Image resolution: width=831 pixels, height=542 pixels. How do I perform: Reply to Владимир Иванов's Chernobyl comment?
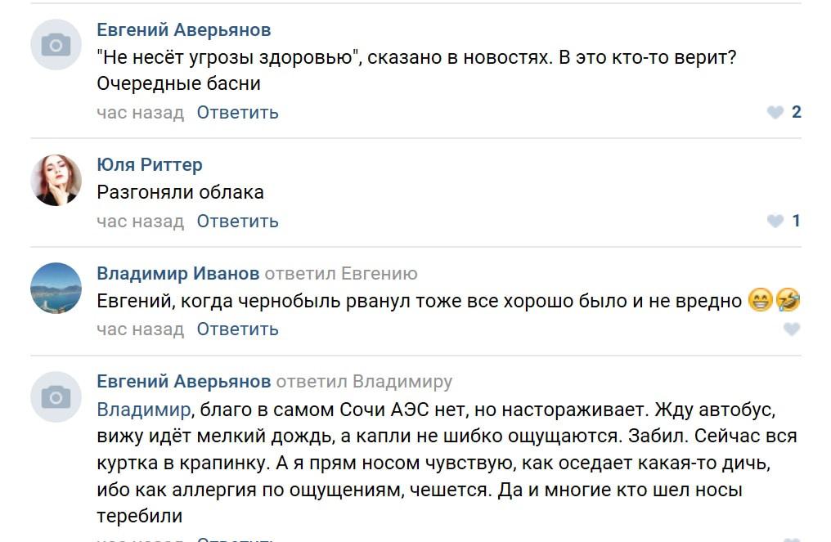[x=237, y=329]
